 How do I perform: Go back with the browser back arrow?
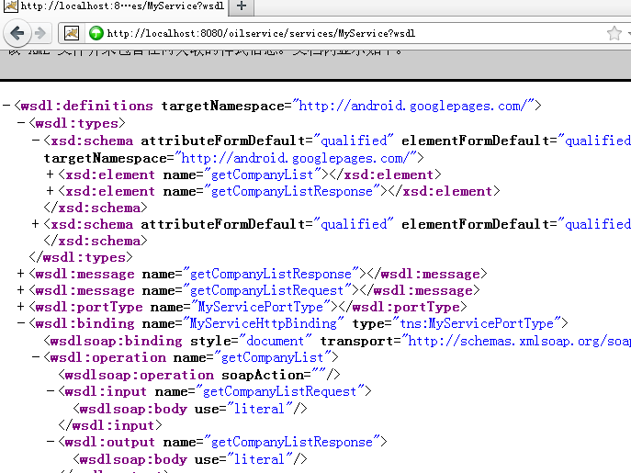[17, 33]
